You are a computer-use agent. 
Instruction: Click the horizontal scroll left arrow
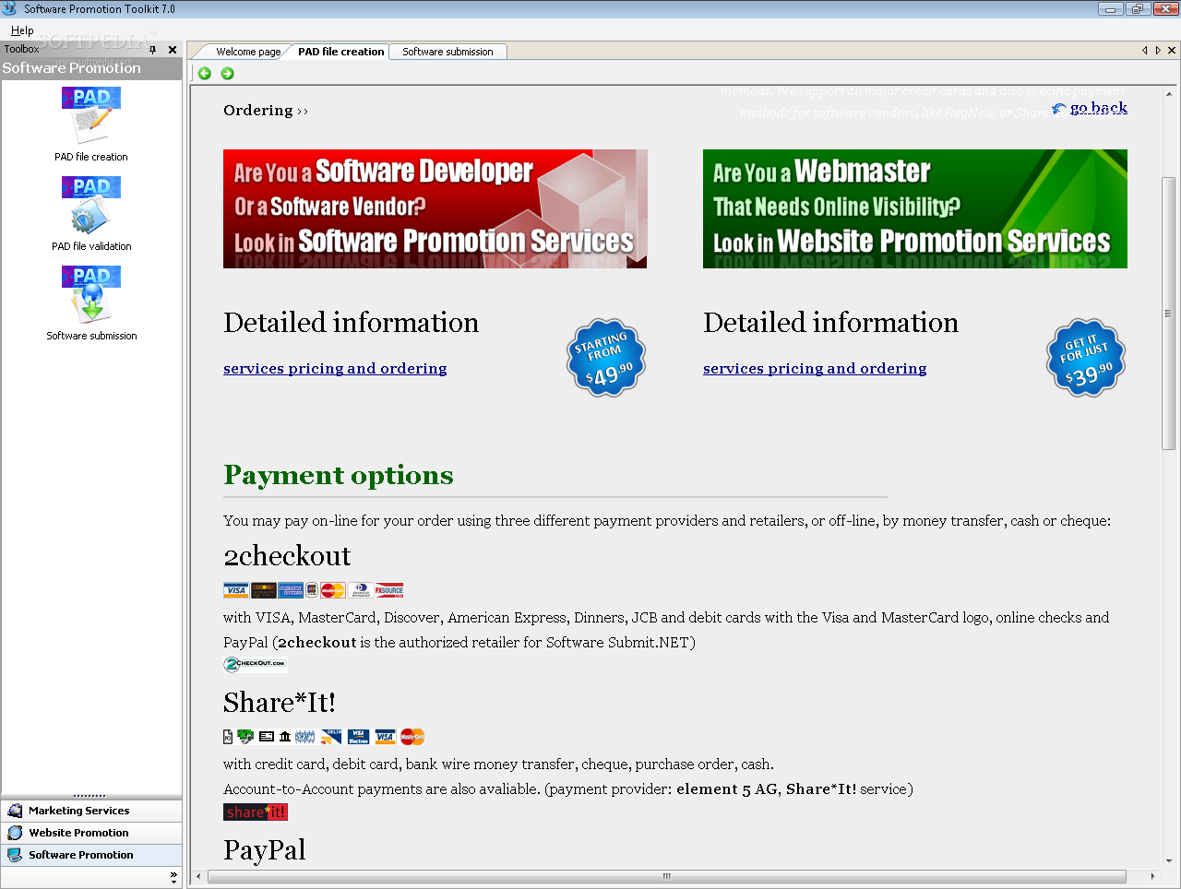198,876
